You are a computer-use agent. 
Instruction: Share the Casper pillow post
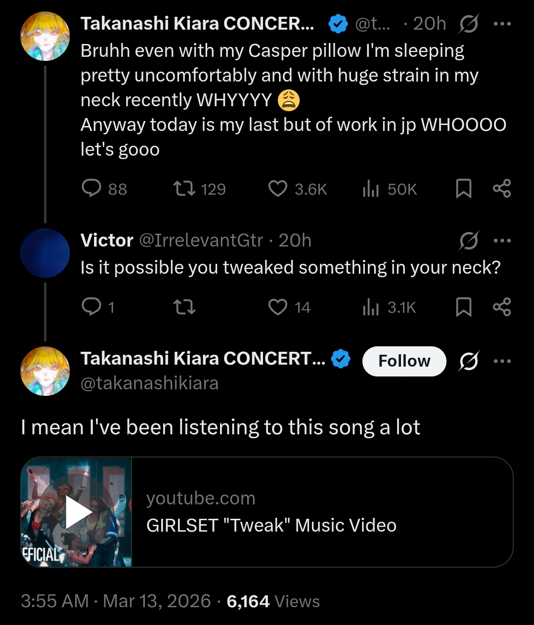502,188
